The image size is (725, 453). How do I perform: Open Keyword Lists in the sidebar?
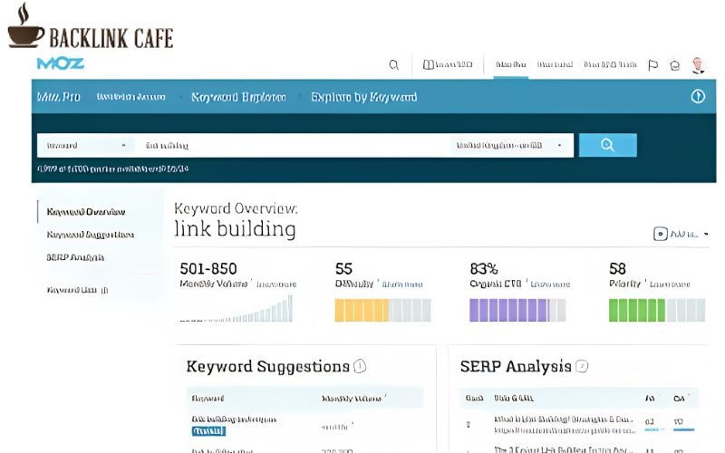77,290
